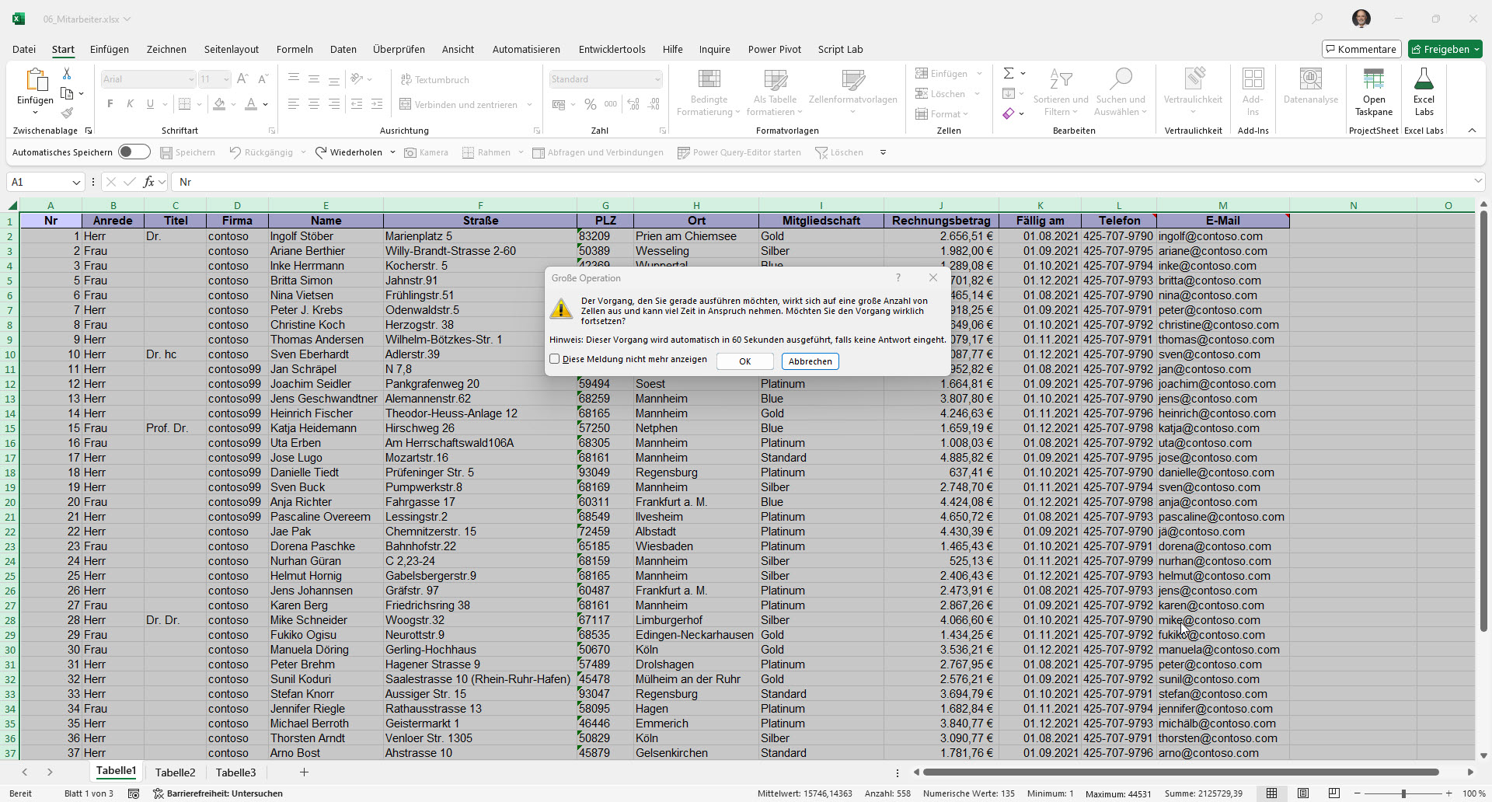The image size is (1492, 802).
Task: Open the quick access toolbar customize dropdown
Action: pos(883,152)
